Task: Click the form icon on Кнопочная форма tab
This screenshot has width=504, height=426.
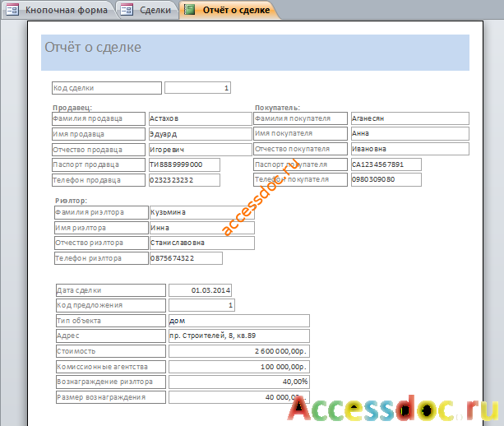Action: [x=12, y=10]
